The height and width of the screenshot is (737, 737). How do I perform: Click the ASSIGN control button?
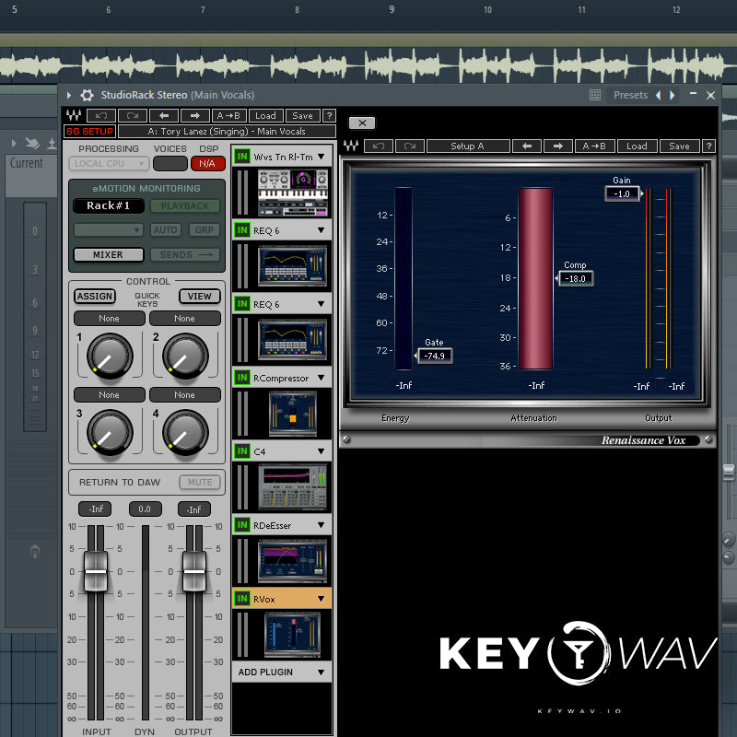95,296
